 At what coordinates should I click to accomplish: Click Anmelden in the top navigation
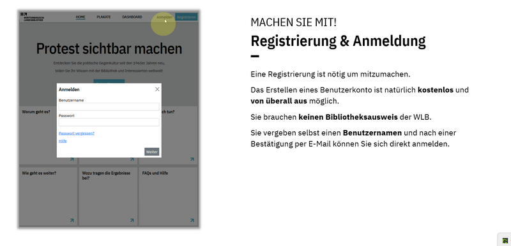164,17
